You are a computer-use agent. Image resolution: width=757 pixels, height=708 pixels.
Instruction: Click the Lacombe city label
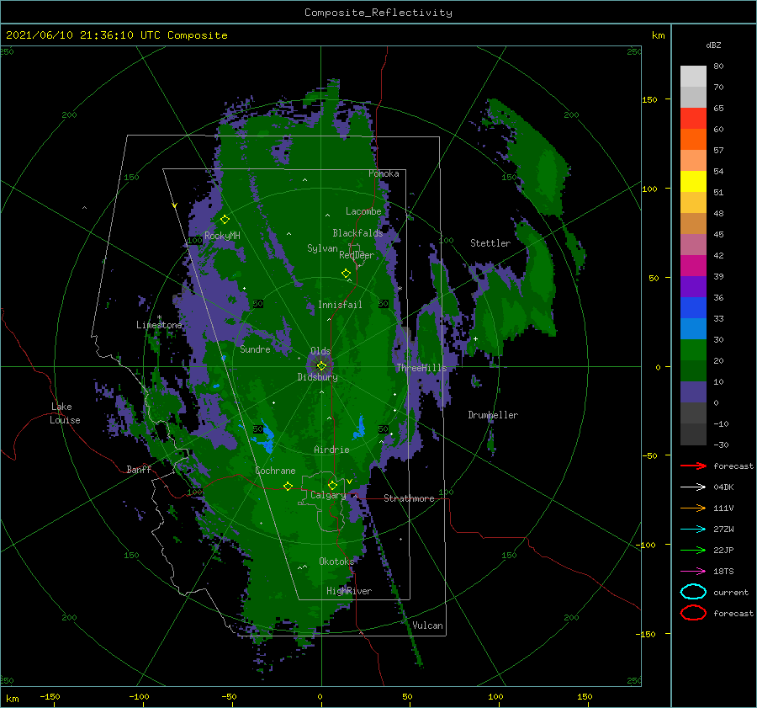point(363,211)
